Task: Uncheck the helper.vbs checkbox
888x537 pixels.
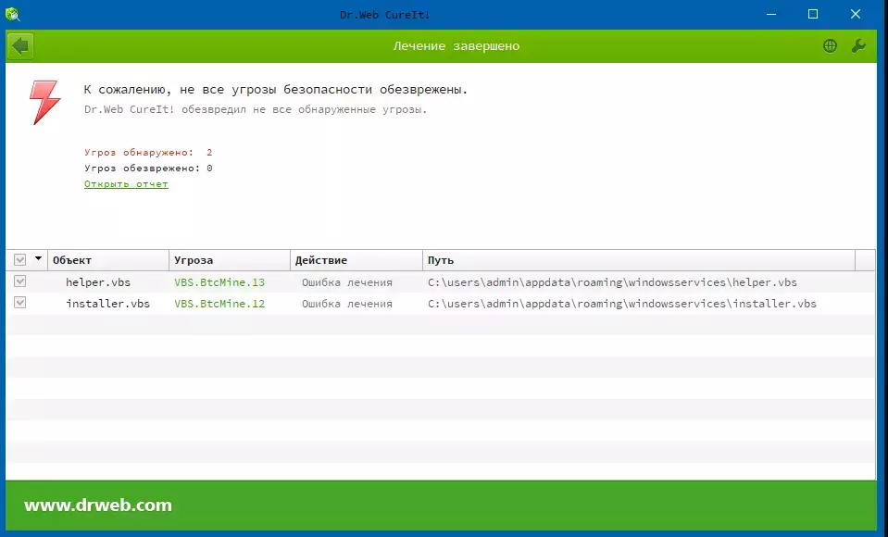Action: point(19,281)
